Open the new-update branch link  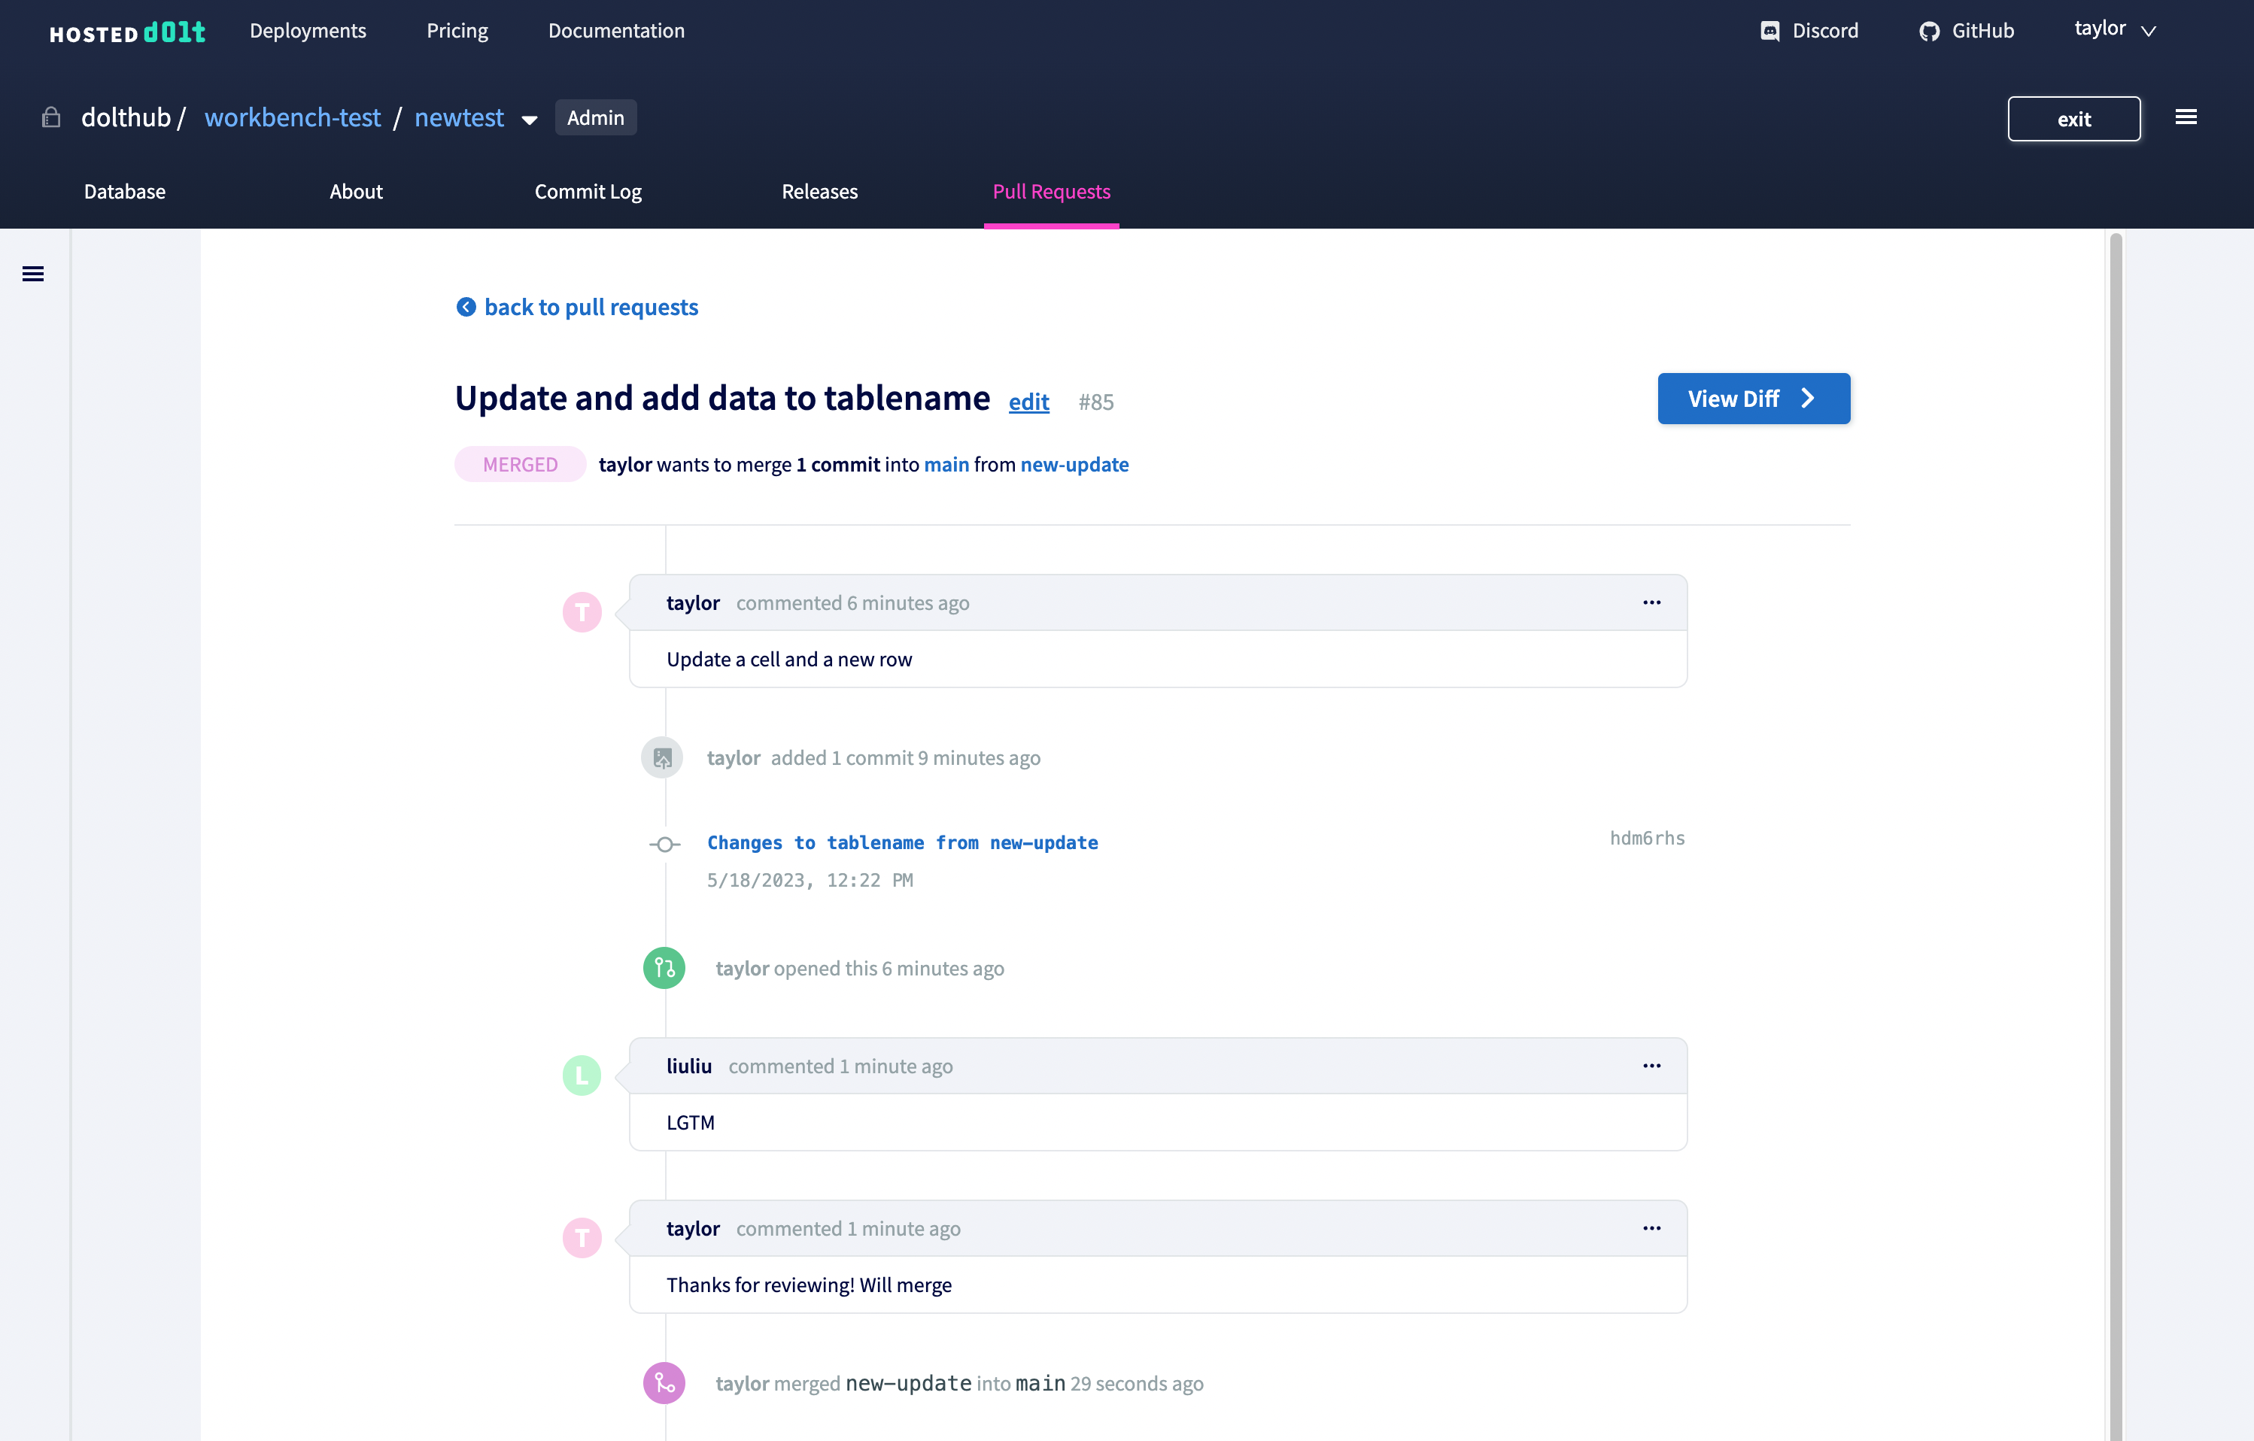pos(1074,464)
